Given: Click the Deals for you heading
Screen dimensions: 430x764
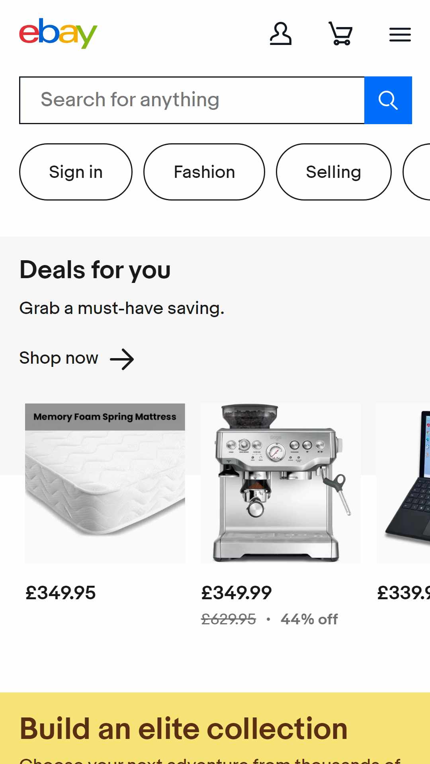Looking at the screenshot, I should click(x=95, y=270).
